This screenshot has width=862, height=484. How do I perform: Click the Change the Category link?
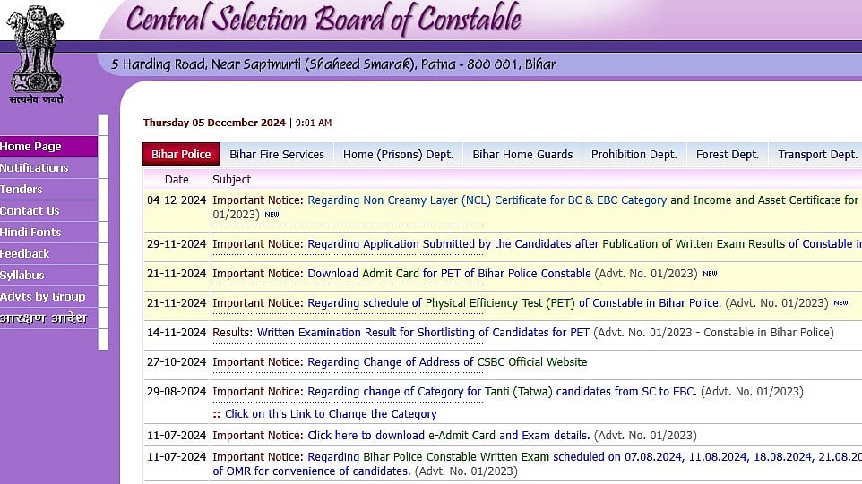[x=330, y=414]
